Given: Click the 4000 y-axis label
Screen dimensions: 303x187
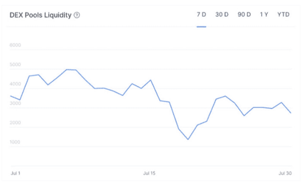Looking at the screenshot, I should pyautogui.click(x=15, y=84).
